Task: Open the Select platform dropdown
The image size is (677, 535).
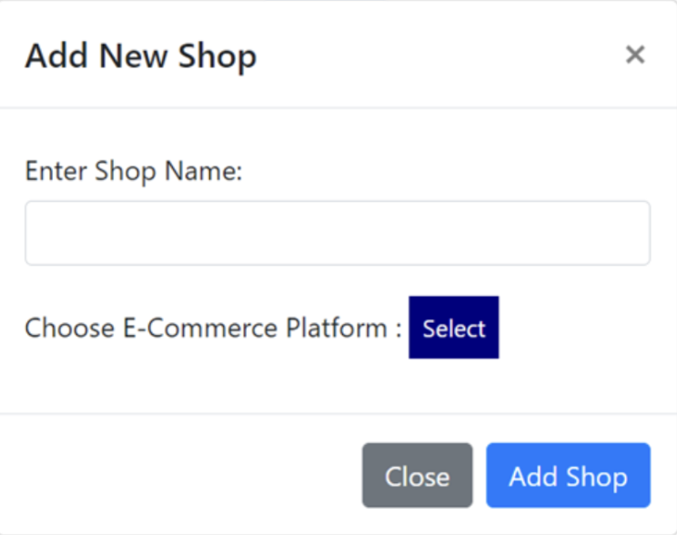Action: coord(453,328)
